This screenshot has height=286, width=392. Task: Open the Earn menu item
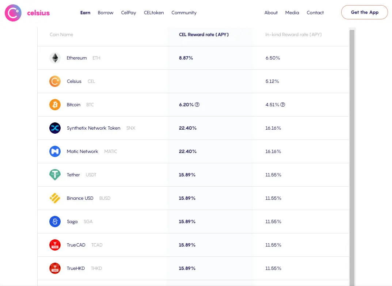pyautogui.click(x=85, y=12)
